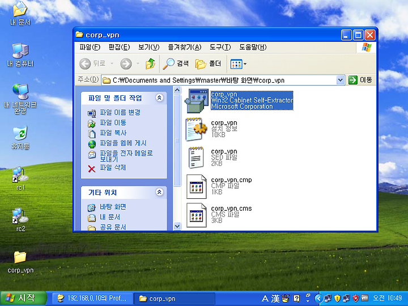
Task: Select 내 컴퓨터 desktop icon
Action: click(20, 54)
